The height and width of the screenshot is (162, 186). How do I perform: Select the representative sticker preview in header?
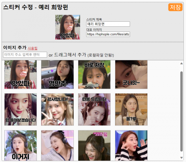click(65, 27)
